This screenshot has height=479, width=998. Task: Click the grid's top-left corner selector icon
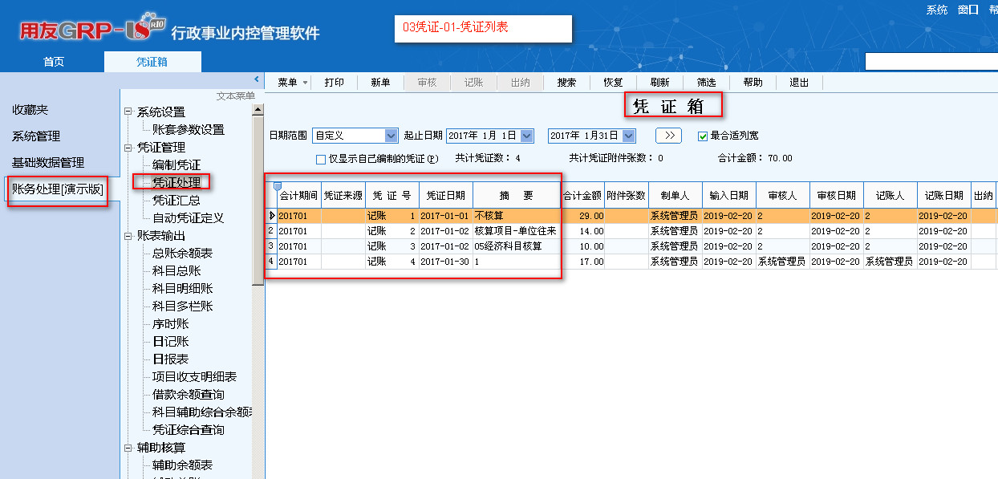[x=278, y=186]
